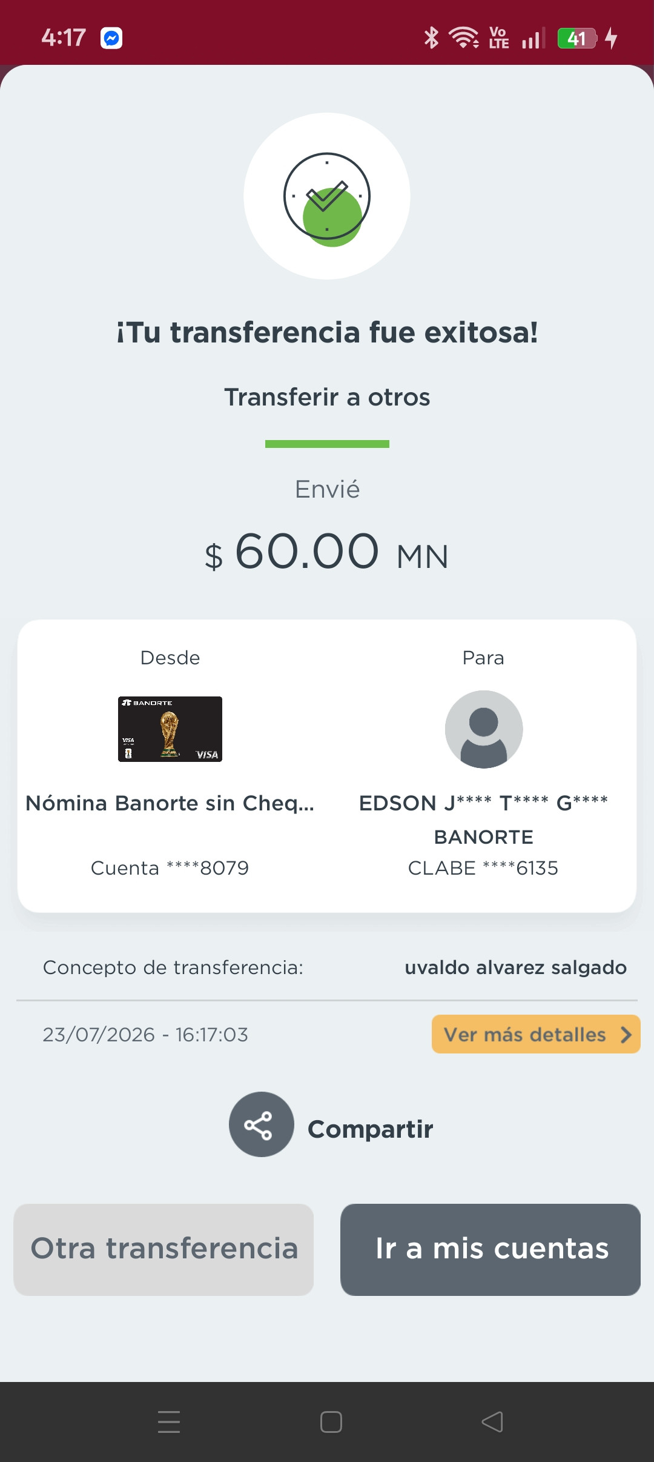Tap the recipient avatar icon
The image size is (654, 1462).
[x=484, y=729]
